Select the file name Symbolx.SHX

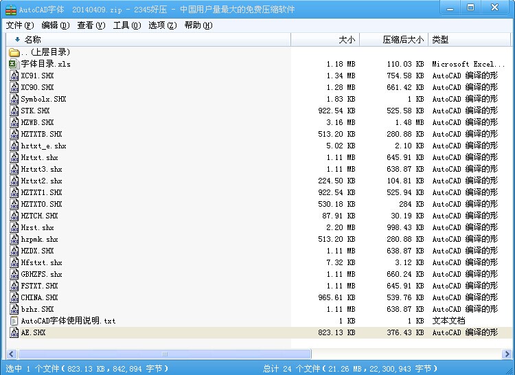(x=43, y=99)
